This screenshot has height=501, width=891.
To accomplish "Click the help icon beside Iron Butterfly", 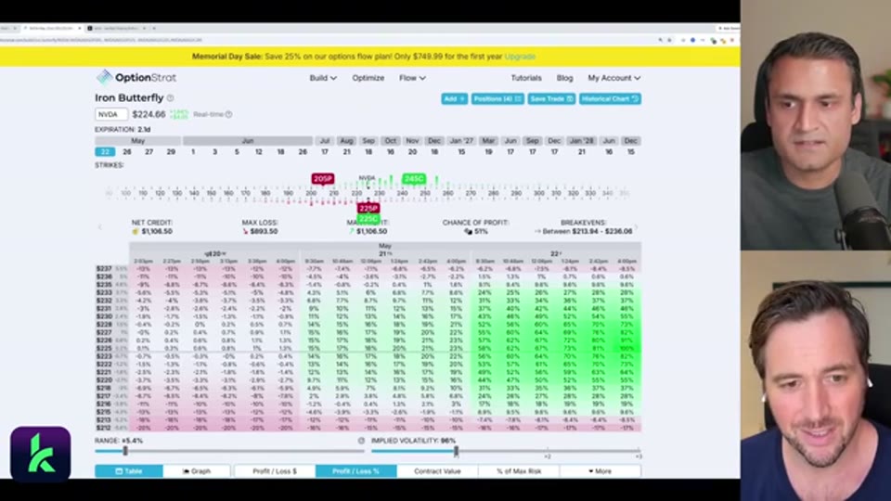I will tap(171, 98).
